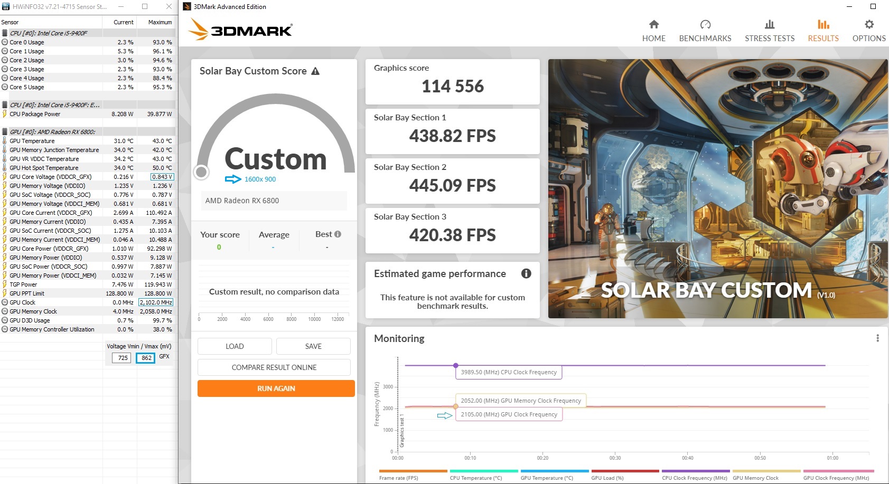Screen dimensions: 889x484
Task: Click the purple CPU Clock Frequency data point
Action: (x=456, y=365)
